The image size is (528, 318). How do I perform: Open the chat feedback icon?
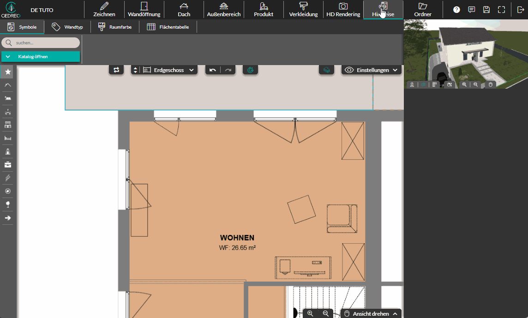pos(471,10)
